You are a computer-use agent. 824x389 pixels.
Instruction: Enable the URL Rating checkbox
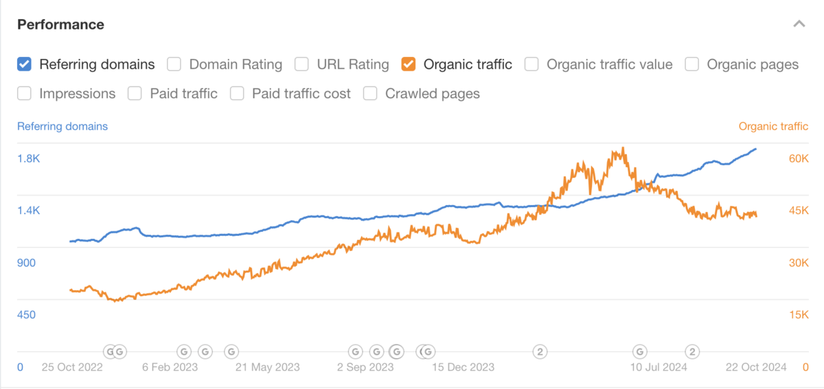[301, 64]
